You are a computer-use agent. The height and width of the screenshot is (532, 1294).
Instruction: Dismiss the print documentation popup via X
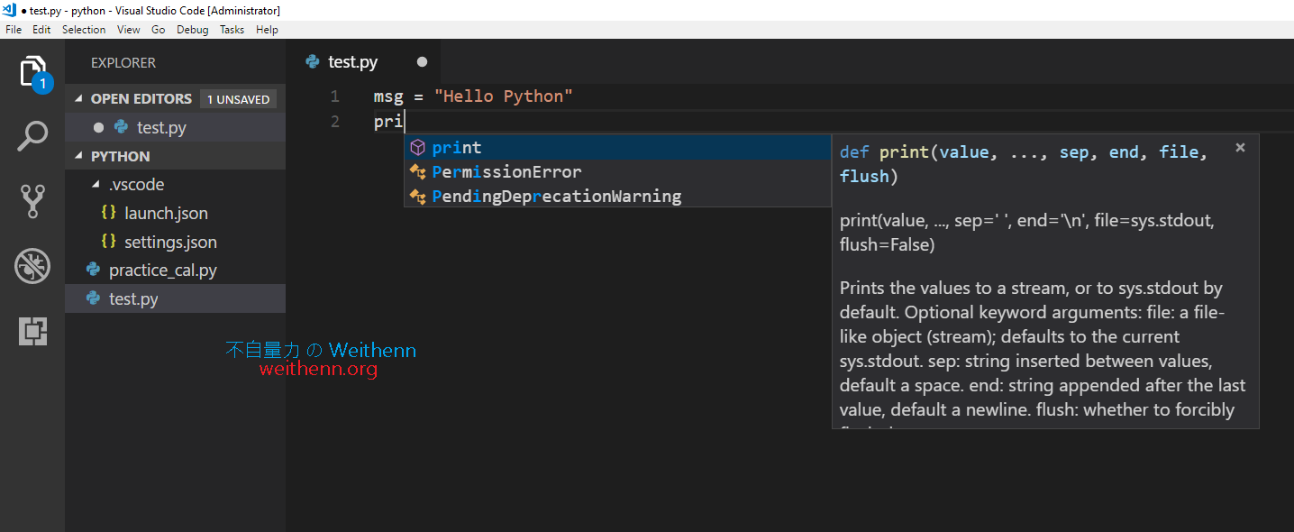tap(1240, 147)
